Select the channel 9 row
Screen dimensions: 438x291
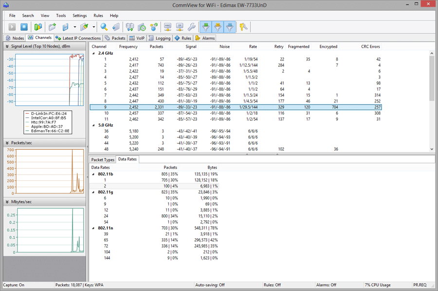pyautogui.click(x=195, y=107)
